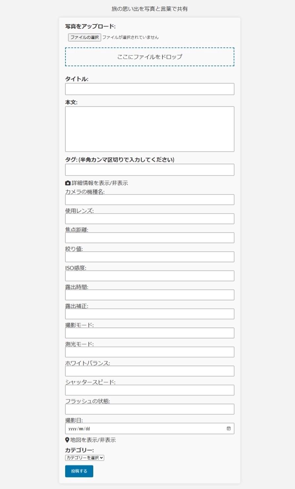Image resolution: width=295 pixels, height=489 pixels.
Task: Click the ISO感度 input field
Action: (149, 276)
